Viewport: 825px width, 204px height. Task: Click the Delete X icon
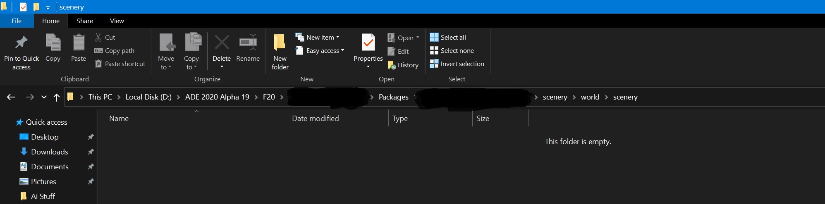pos(222,42)
